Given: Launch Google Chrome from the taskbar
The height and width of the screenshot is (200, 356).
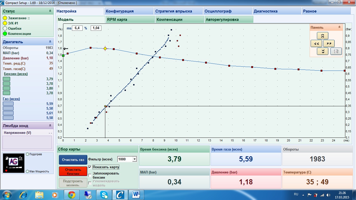Looking at the screenshot, I should tap(71, 195).
